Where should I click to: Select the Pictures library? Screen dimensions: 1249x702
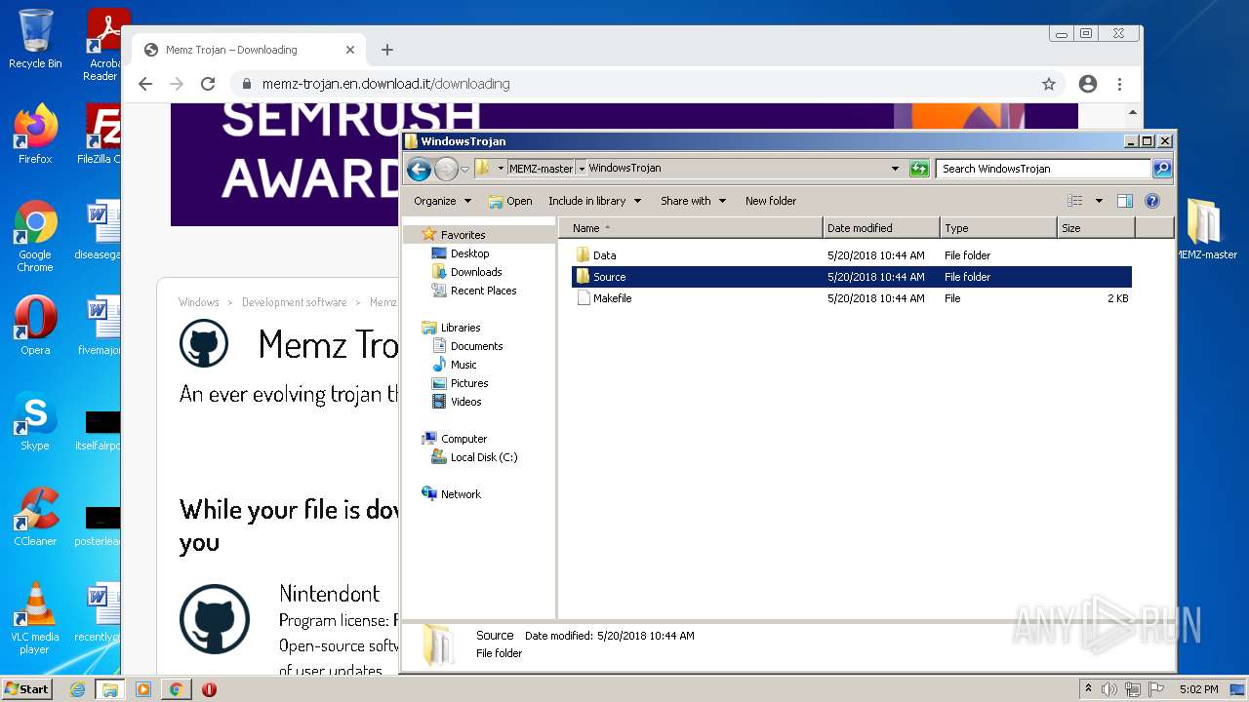469,383
